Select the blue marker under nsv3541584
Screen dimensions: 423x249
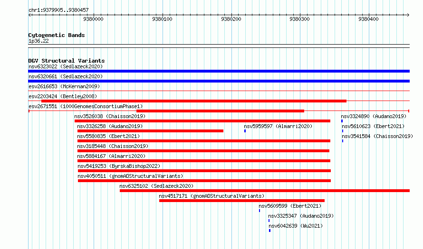343,141
